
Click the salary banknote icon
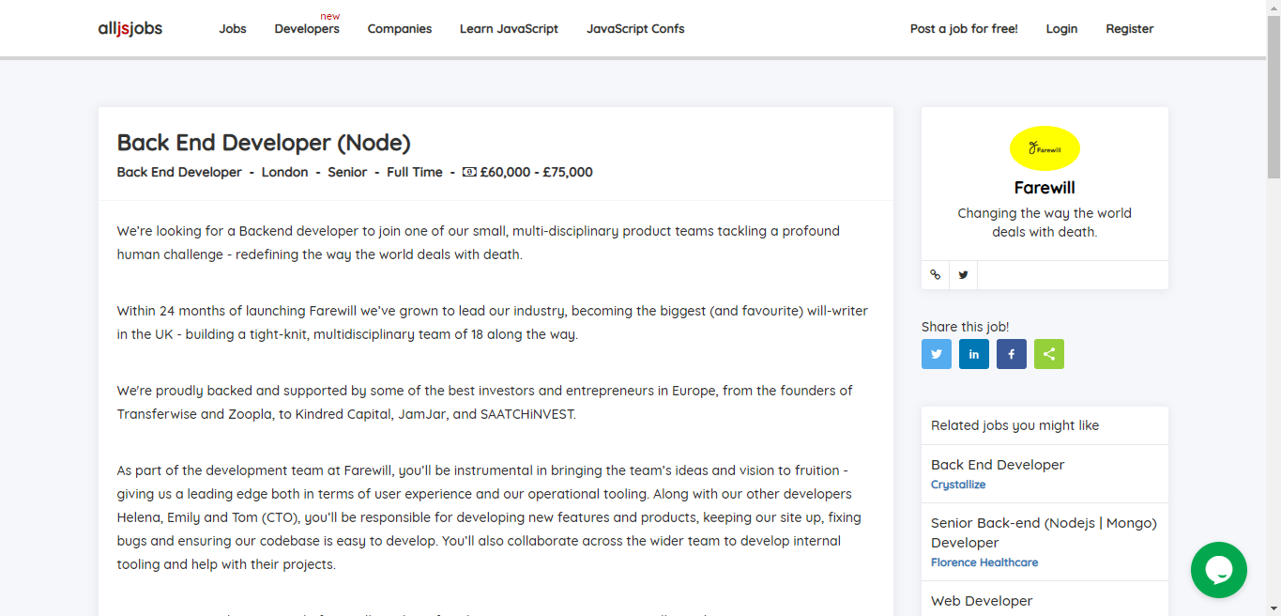click(469, 172)
